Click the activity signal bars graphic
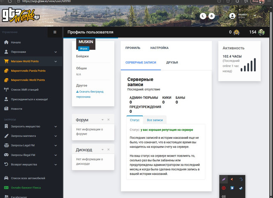Viewport: 273px width, 198px height. [248, 65]
